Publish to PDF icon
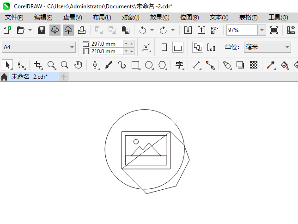298x224 pixels. 215,30
